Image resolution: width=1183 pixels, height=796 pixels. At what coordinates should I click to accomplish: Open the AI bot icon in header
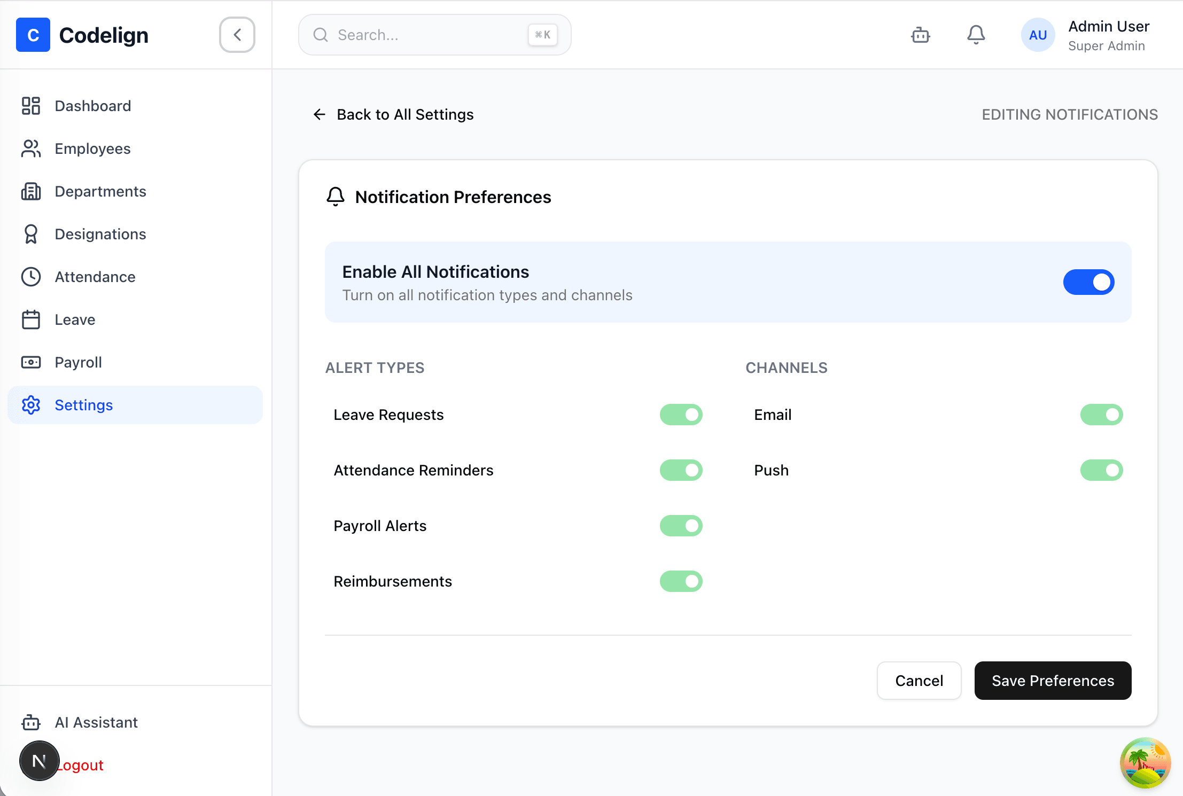pyautogui.click(x=920, y=35)
